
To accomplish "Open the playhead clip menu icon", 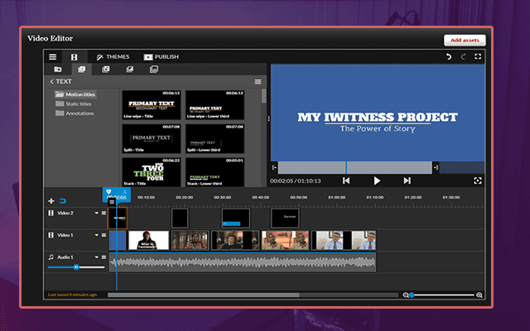I will coord(112,202).
